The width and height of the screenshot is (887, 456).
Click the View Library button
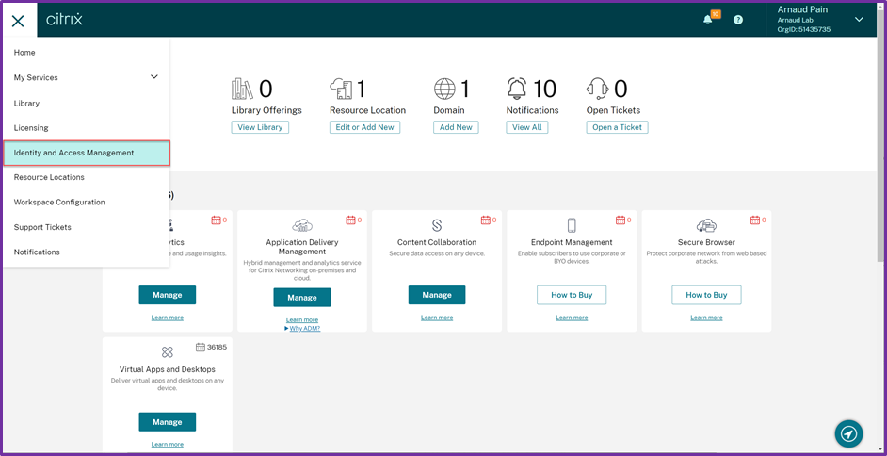point(260,127)
